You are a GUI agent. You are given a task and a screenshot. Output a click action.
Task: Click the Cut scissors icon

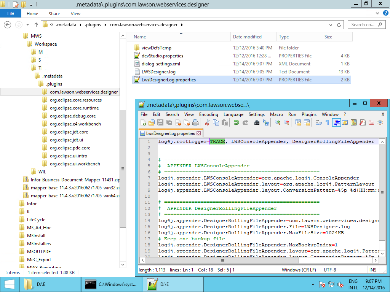pyautogui.click(x=207, y=122)
